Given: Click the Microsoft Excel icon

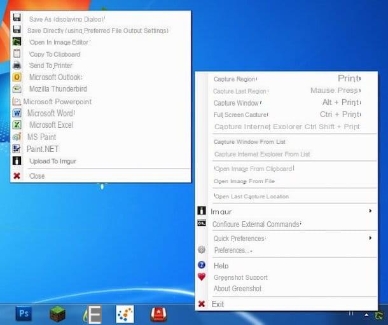Looking at the screenshot, I should click(17, 125).
